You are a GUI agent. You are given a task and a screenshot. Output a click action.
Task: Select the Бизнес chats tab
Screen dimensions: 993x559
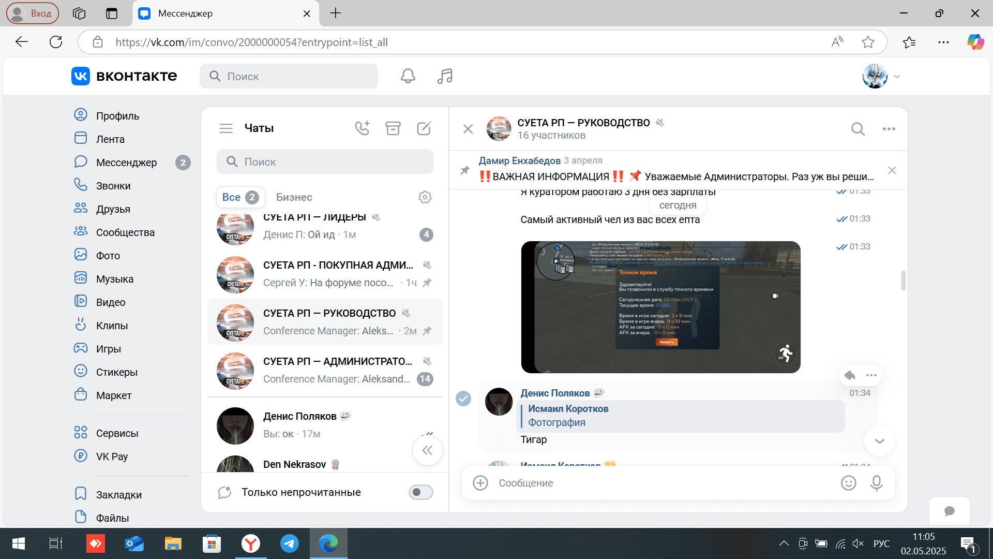click(x=294, y=197)
